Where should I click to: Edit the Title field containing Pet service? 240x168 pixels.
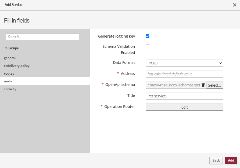click(184, 96)
